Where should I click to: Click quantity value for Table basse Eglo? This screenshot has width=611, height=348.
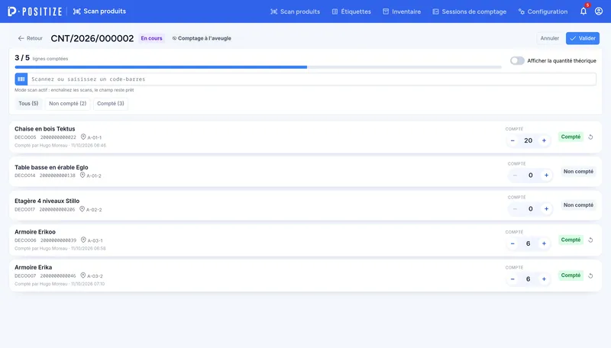(530, 176)
